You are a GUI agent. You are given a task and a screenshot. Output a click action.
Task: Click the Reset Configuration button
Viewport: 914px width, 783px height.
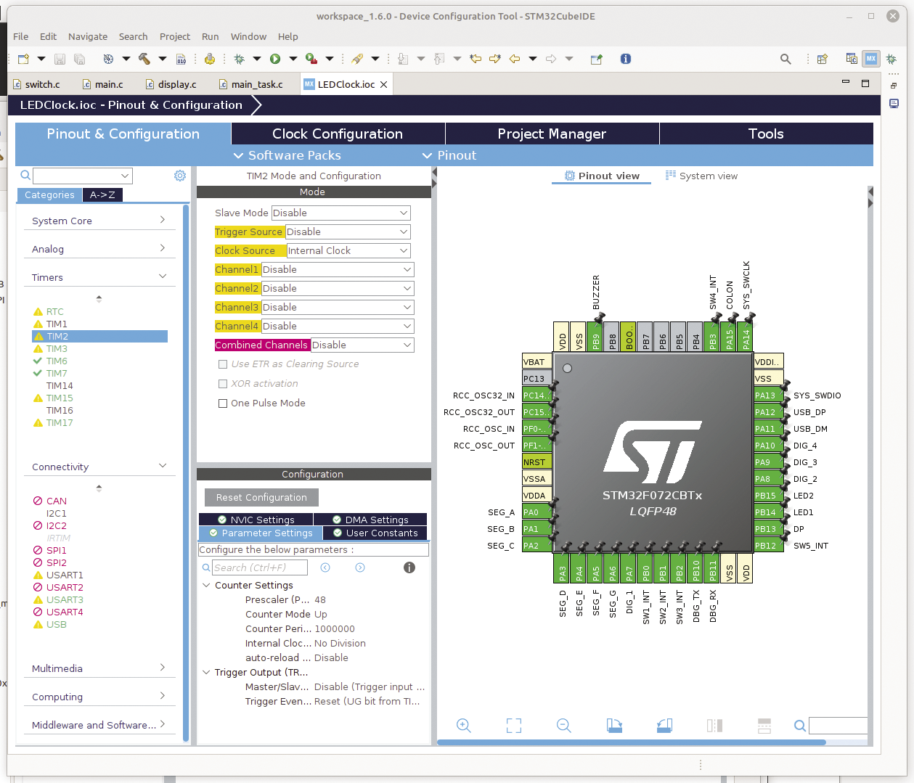pyautogui.click(x=261, y=497)
